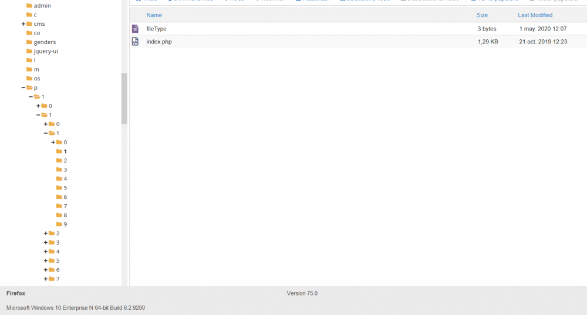Expand collapsed folder 4 with plus sign
The width and height of the screenshot is (587, 315).
pos(46,252)
